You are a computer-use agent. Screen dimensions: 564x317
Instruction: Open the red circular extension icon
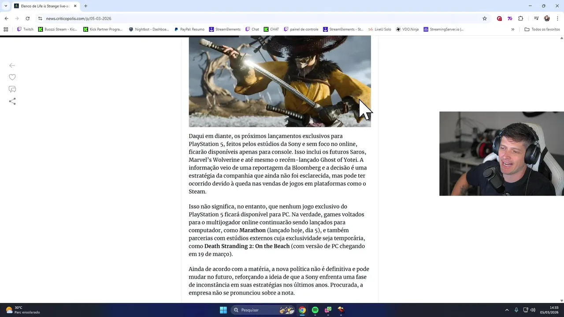pyautogui.click(x=499, y=18)
